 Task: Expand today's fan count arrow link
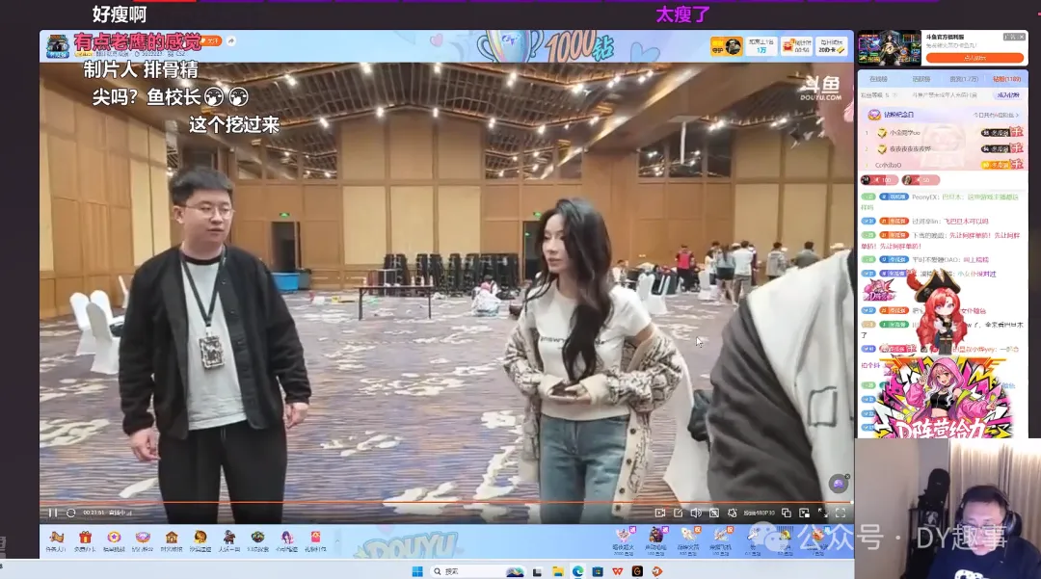click(x=996, y=115)
